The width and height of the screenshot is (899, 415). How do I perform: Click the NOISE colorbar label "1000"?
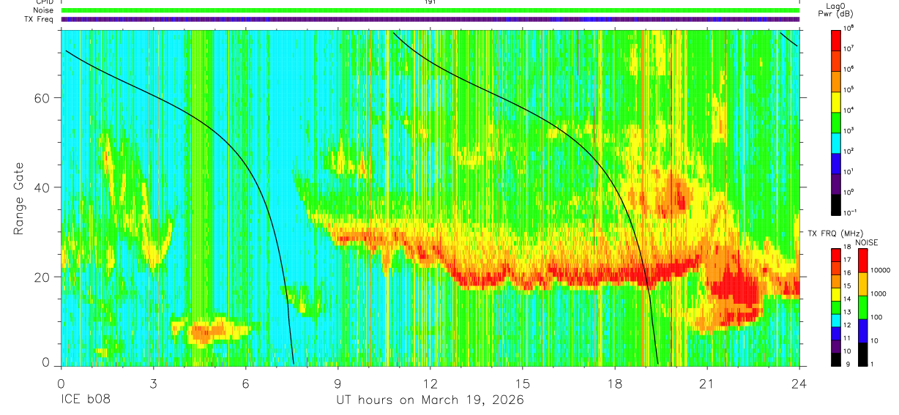click(x=879, y=294)
